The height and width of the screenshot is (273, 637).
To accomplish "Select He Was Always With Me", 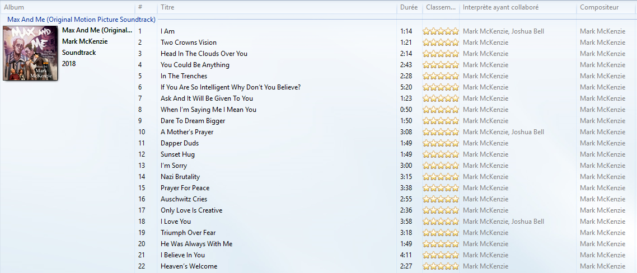I will click(196, 244).
